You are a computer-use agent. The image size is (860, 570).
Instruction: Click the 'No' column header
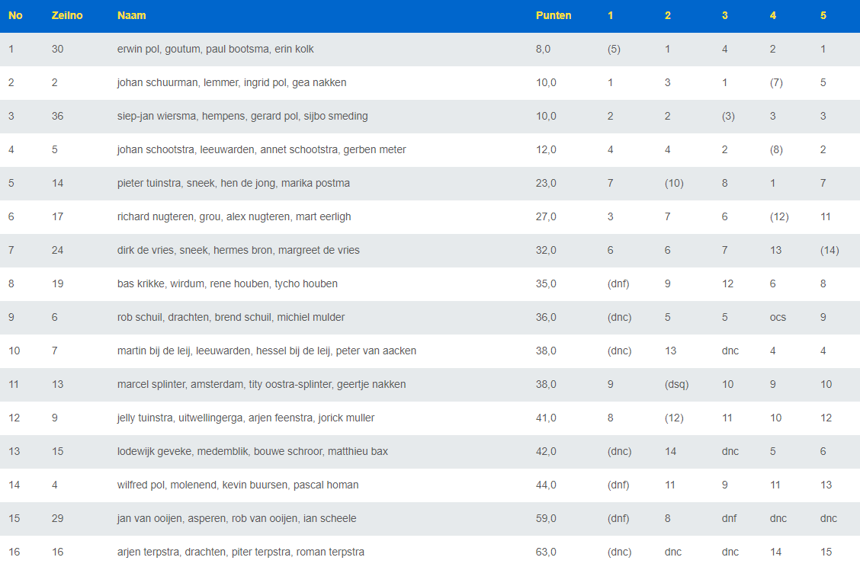(x=15, y=15)
